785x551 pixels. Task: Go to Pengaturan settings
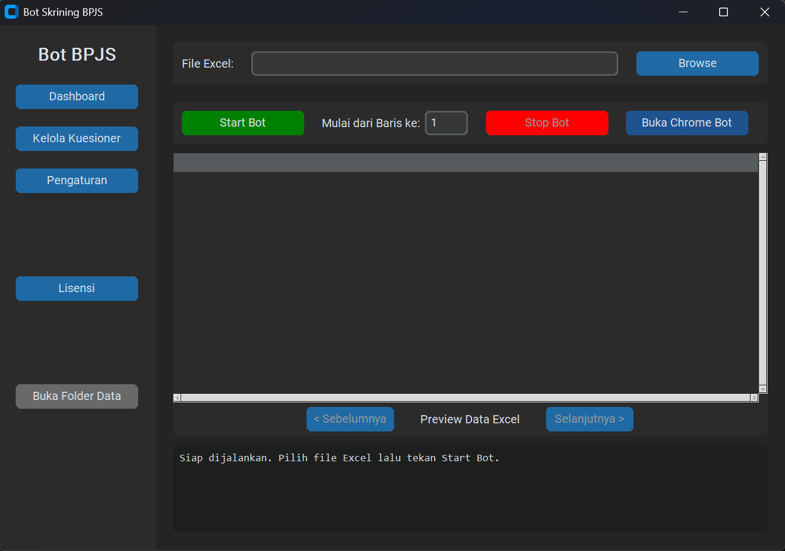77,181
